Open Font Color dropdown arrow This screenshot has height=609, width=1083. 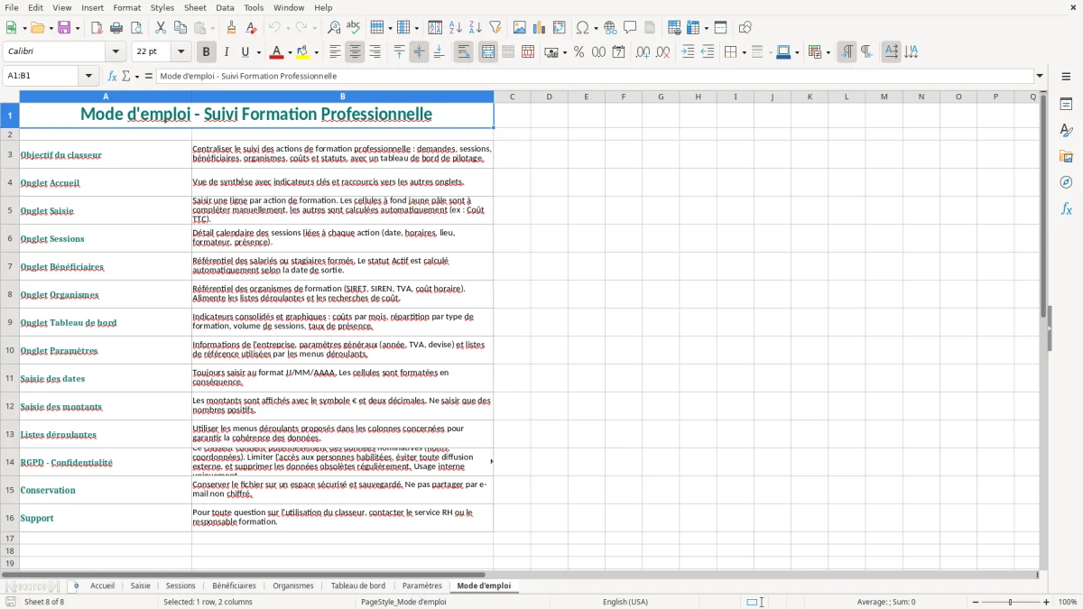(x=290, y=52)
